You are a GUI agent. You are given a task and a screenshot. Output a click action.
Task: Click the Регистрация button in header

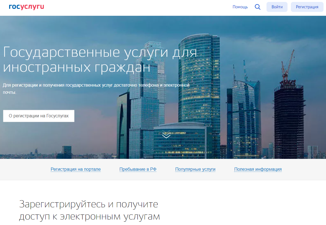point(307,7)
